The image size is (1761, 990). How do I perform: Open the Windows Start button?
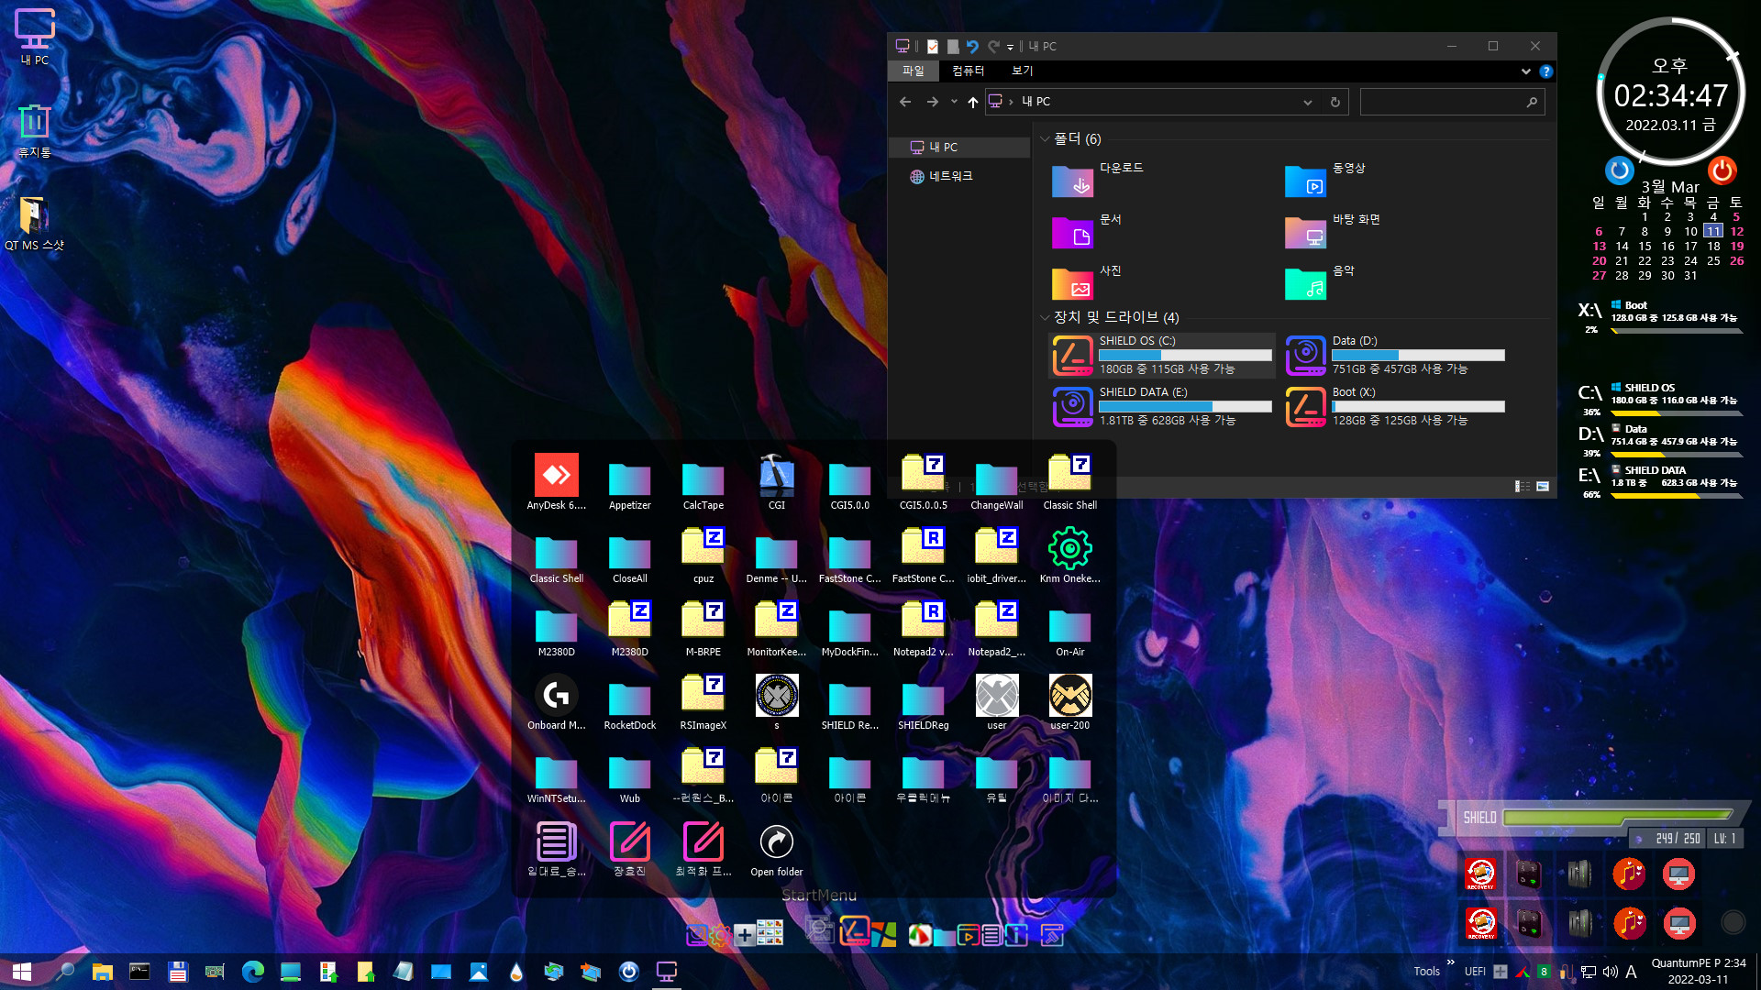pyautogui.click(x=22, y=972)
